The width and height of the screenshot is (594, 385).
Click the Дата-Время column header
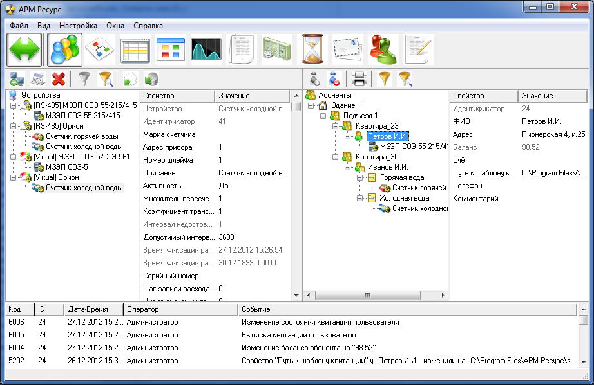pos(89,309)
